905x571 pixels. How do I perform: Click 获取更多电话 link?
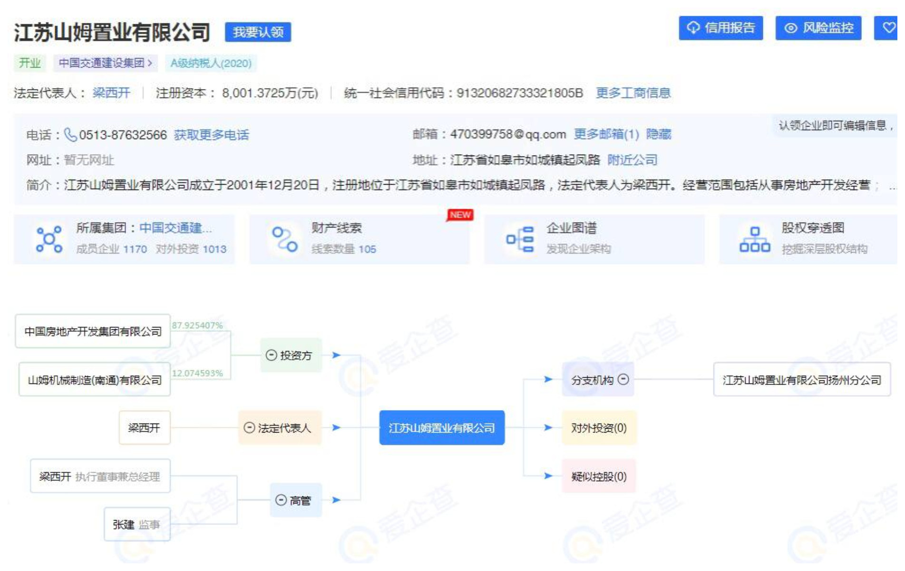coord(211,135)
